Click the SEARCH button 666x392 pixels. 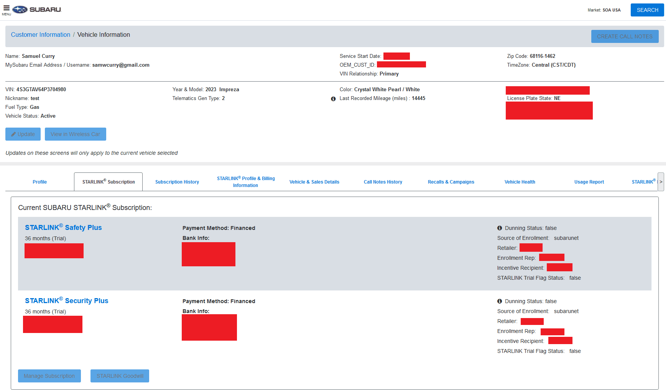pyautogui.click(x=647, y=10)
